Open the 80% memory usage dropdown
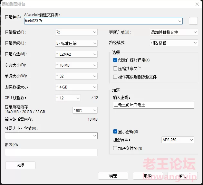203x185 pixels. point(85,110)
